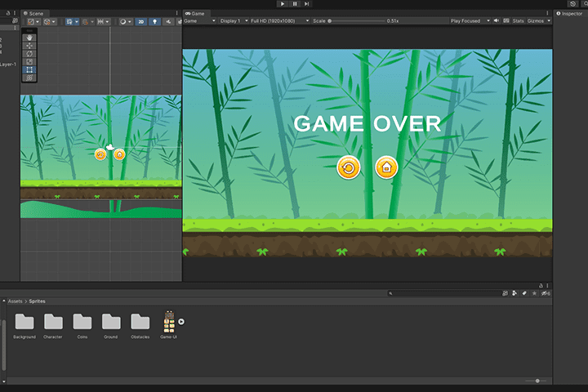Open the Background folder
This screenshot has width=588, height=392.
[x=24, y=326]
